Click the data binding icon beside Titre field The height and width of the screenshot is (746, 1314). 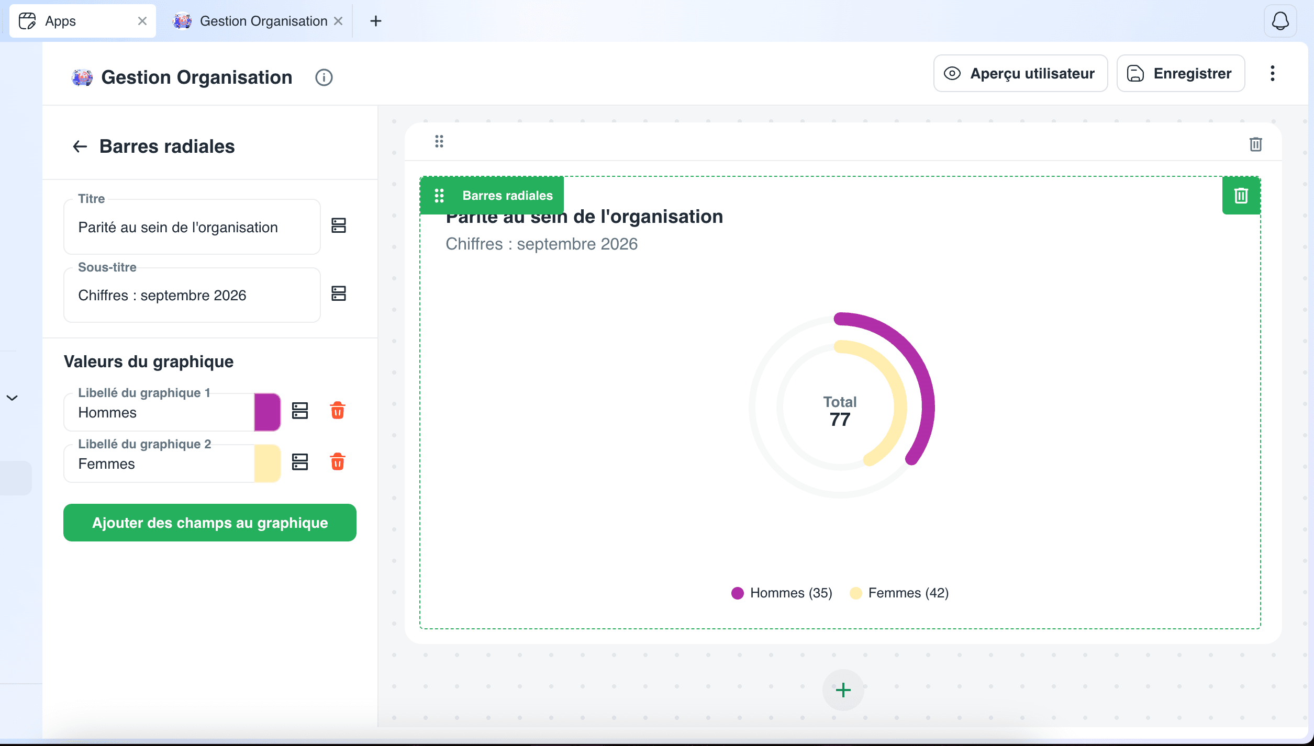339,225
